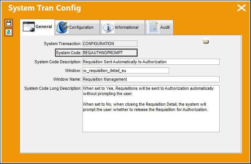Open the Informational tab

click(122, 27)
